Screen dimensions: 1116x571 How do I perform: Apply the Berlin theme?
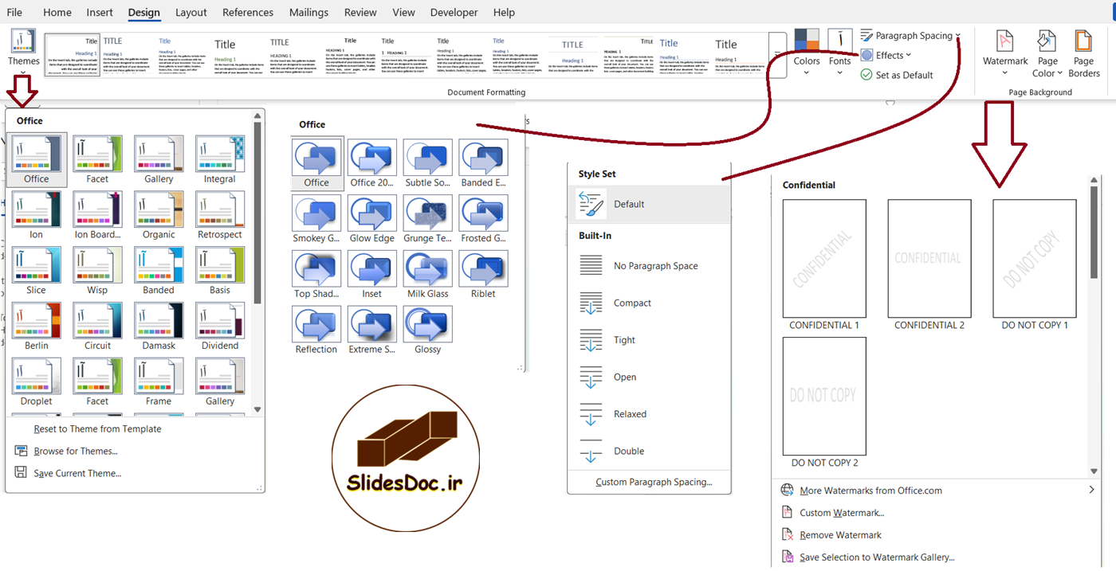[x=36, y=327]
